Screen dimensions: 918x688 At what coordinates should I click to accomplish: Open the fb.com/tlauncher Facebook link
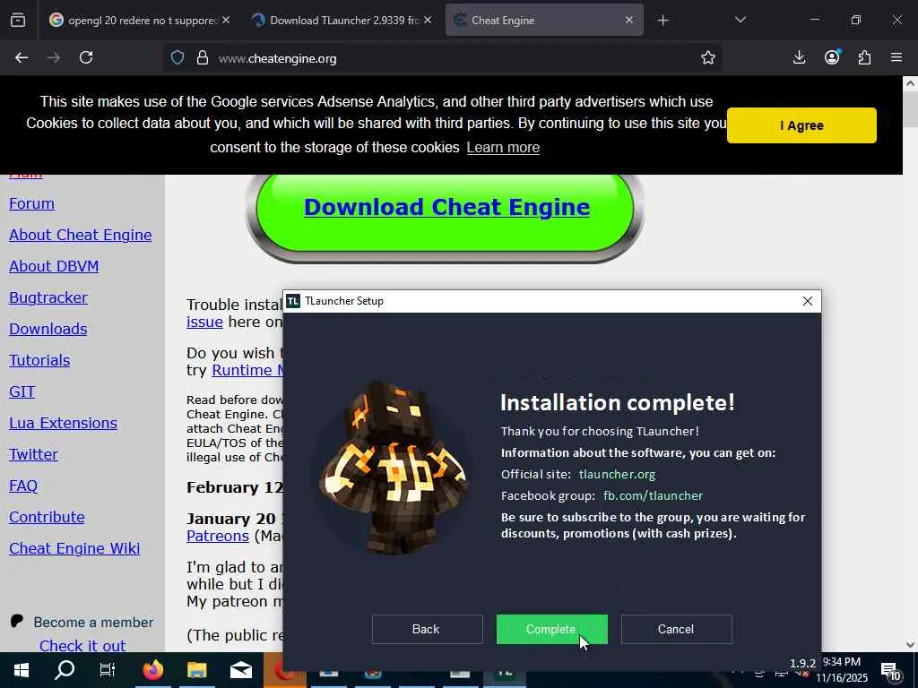point(653,495)
